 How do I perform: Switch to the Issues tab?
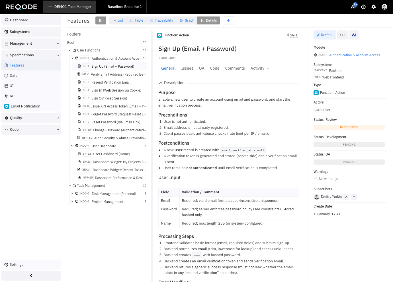click(187, 68)
